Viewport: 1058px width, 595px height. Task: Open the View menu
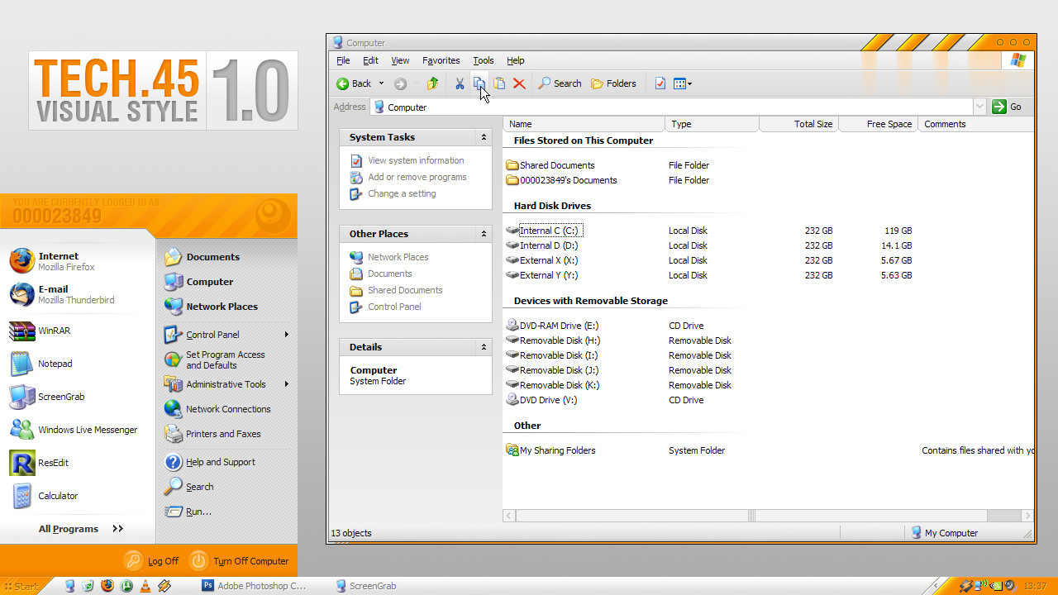400,60
